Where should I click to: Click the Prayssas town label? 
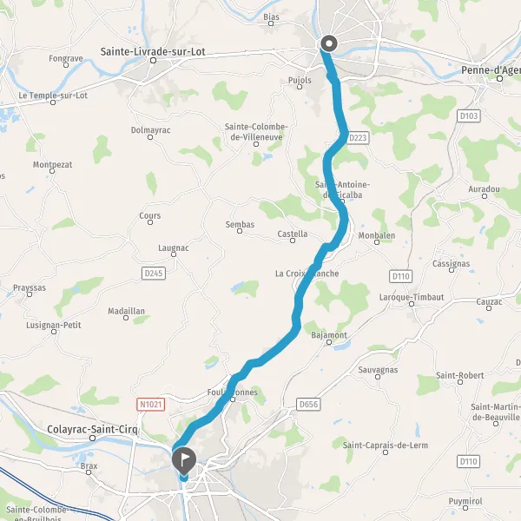(x=30, y=287)
